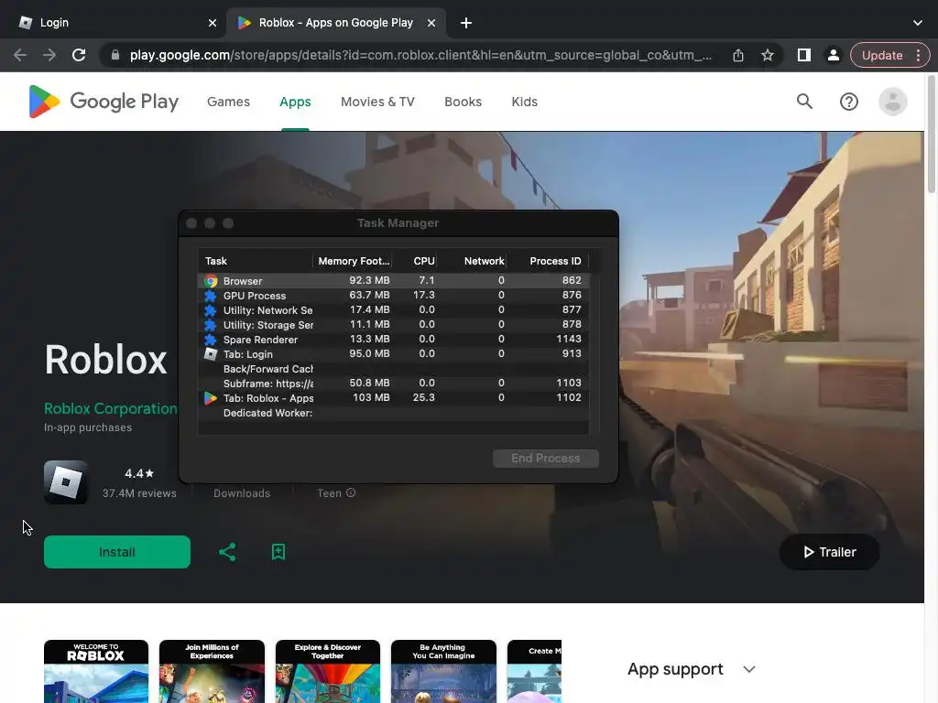Open the Kids section
Image resolution: width=938 pixels, height=703 pixels.
coord(525,102)
